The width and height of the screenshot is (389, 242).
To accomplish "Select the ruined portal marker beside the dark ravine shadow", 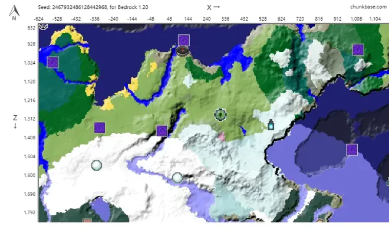I will pyautogui.click(x=161, y=130).
